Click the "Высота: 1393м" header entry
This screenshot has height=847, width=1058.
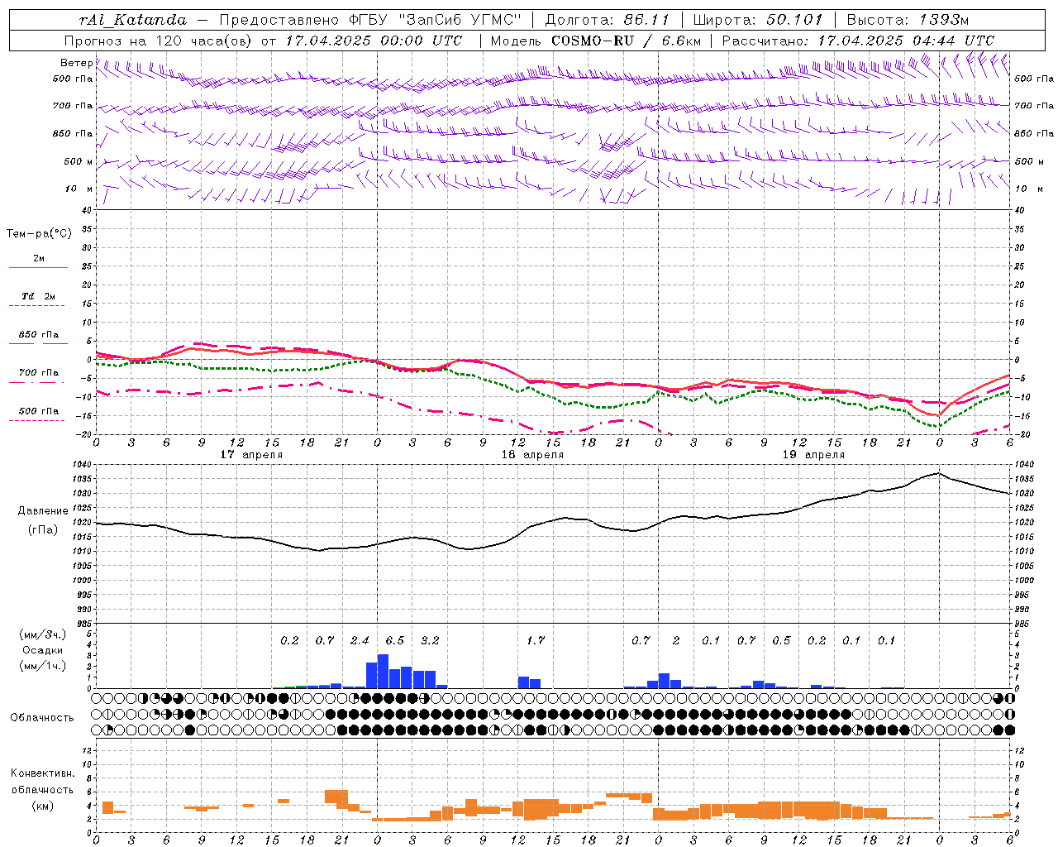pos(908,19)
